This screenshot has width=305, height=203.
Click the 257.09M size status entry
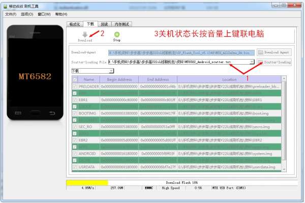pyautogui.click(x=117, y=188)
